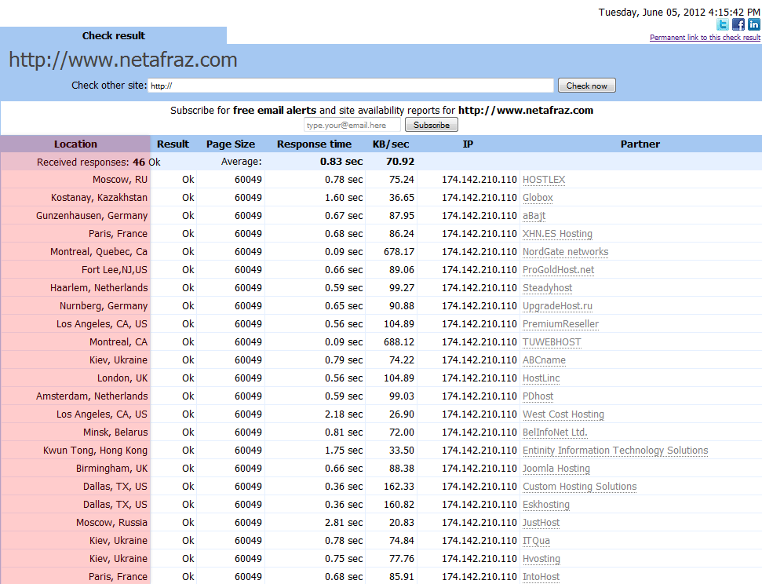Visit the Steadyhost partner link
762x584 pixels.
pyautogui.click(x=547, y=288)
